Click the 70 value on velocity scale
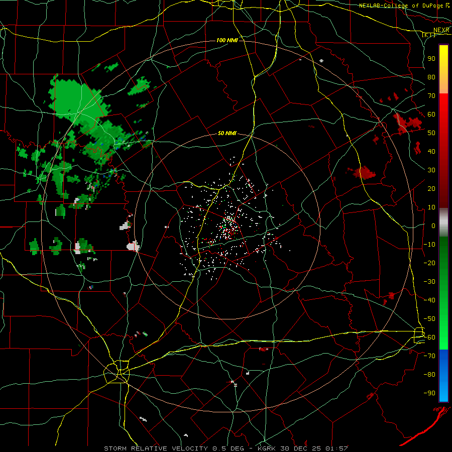The height and width of the screenshot is (452, 452). [431, 96]
